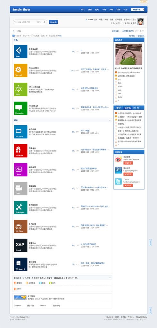Click the Comsenz Inc. copyright link
Screen dimensions: 157x328
click(22, 320)
